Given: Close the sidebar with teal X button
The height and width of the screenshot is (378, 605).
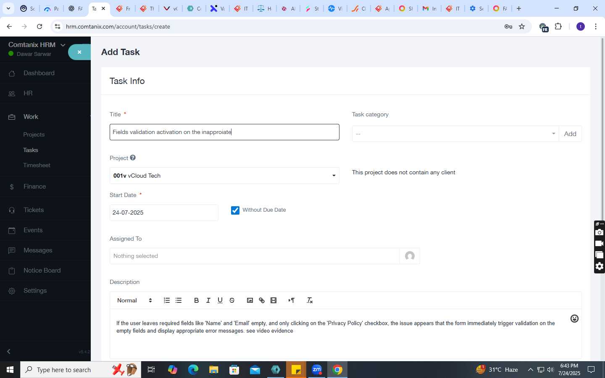Looking at the screenshot, I should 79,52.
